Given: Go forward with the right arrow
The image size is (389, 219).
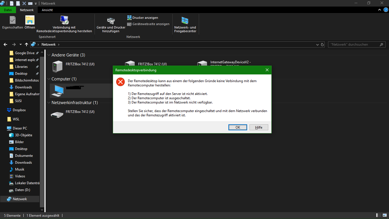Looking at the screenshot, I should tap(14, 44).
